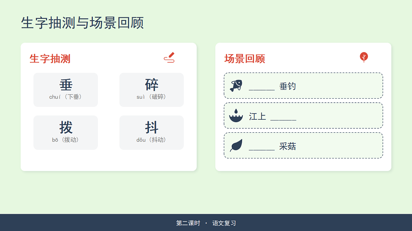The height and width of the screenshot is (231, 412).
Task: Click the blank before 垂钓
Action: pos(262,87)
